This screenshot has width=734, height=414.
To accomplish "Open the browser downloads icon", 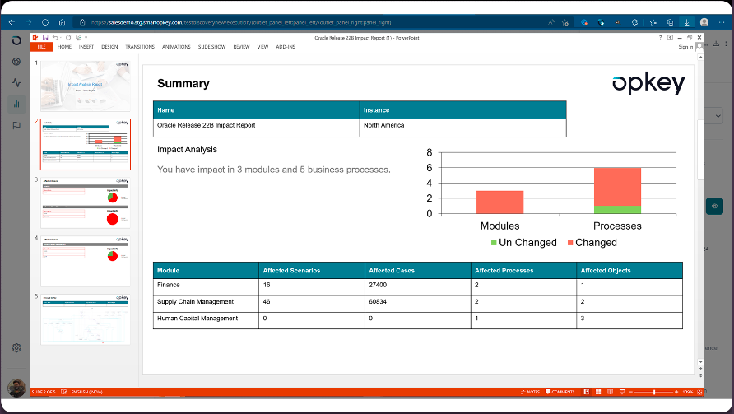I will click(686, 22).
